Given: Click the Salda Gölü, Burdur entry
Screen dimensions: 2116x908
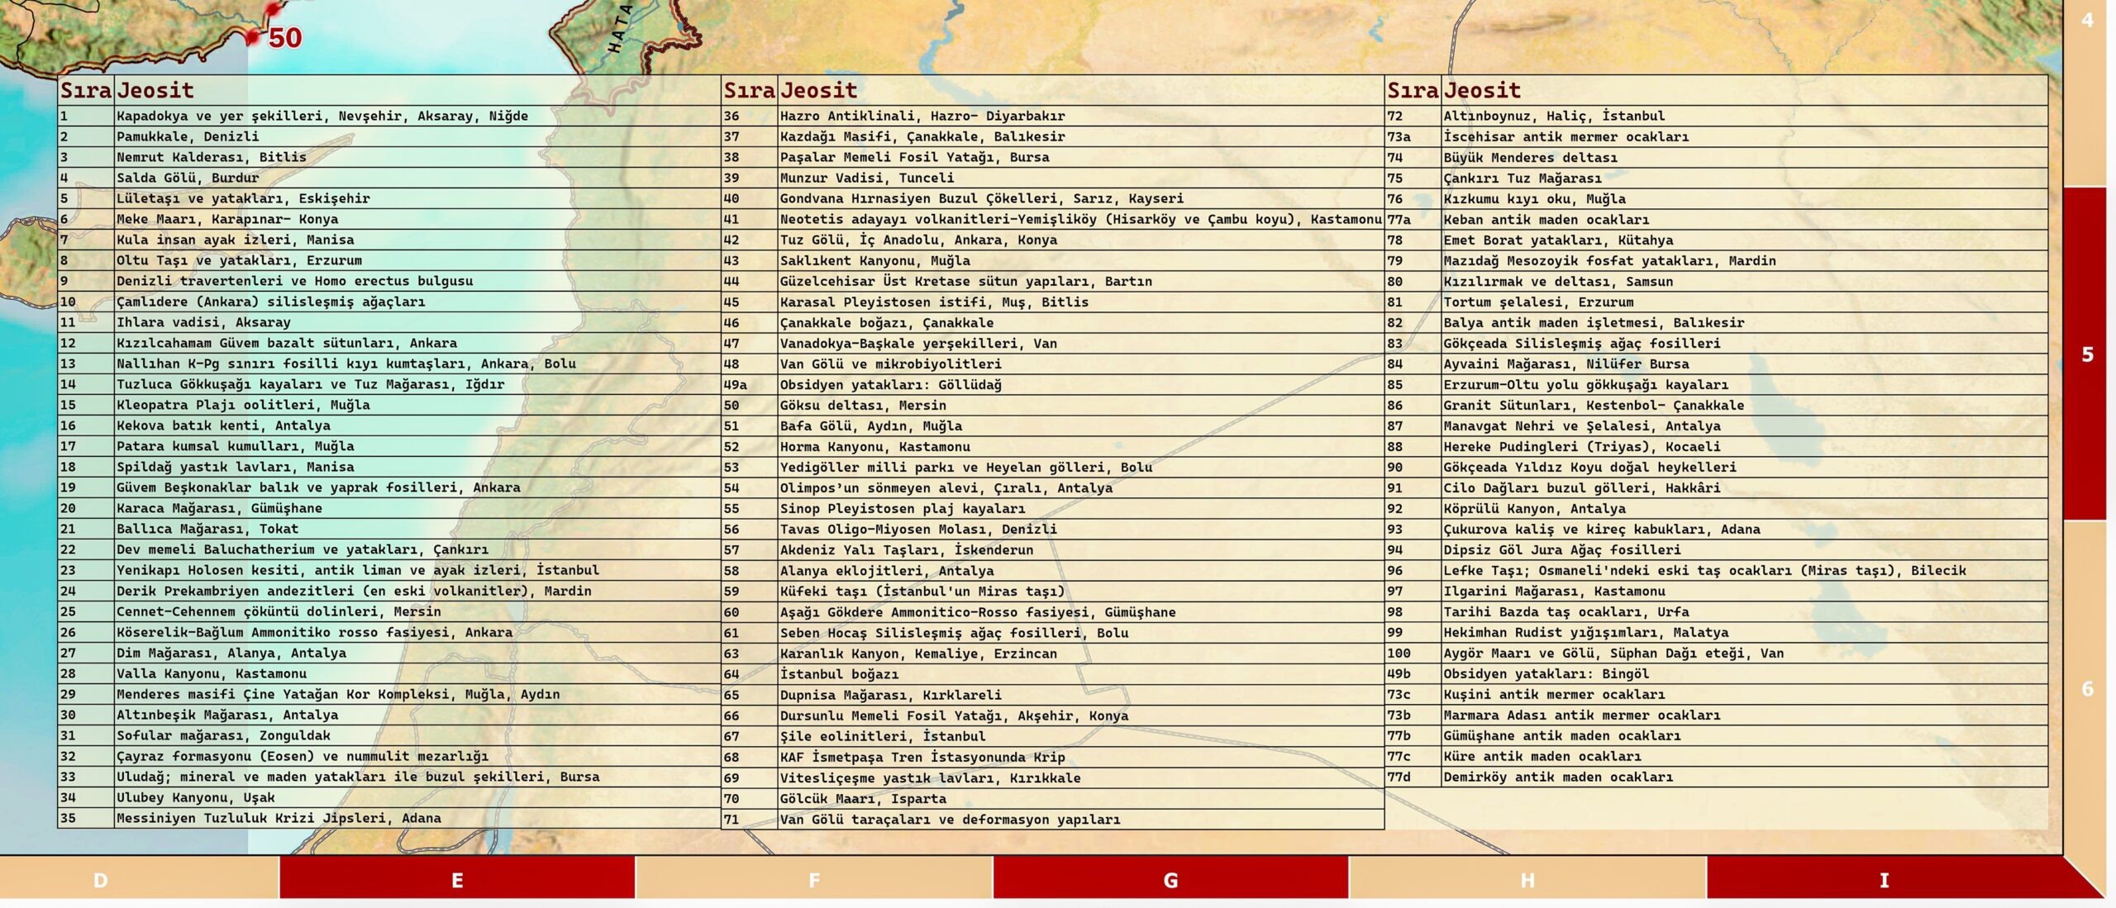Looking at the screenshot, I should pos(188,178).
